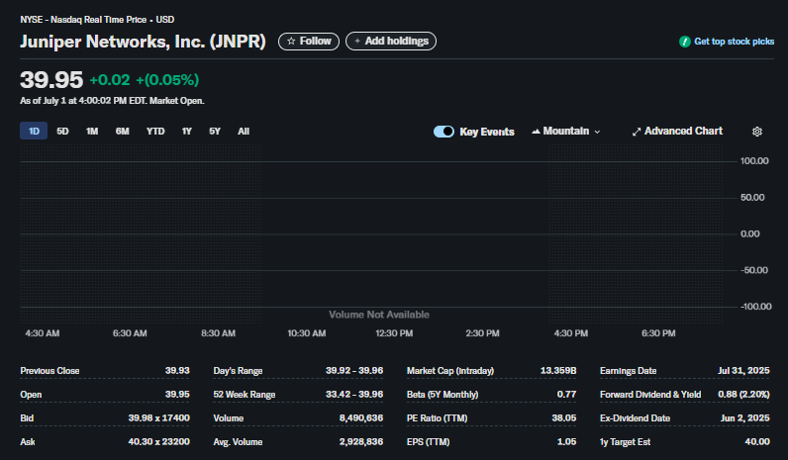Click the Open label
This screenshot has width=788, height=460.
tap(31, 394)
